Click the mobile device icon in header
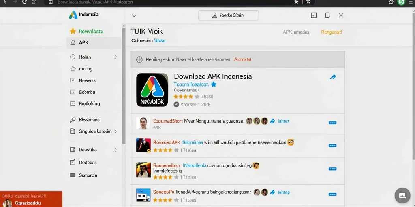 pos(327,15)
